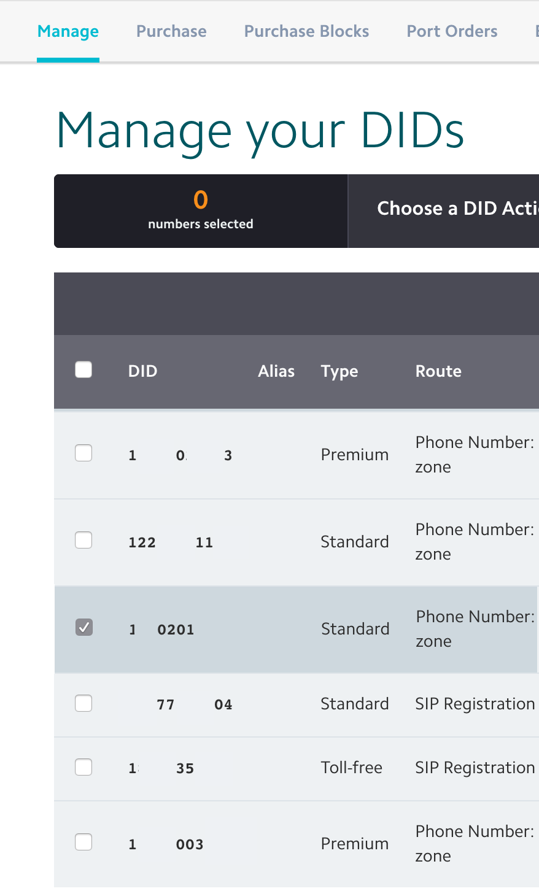The width and height of the screenshot is (539, 891).
Task: Sort by the Type column header
Action: point(339,372)
